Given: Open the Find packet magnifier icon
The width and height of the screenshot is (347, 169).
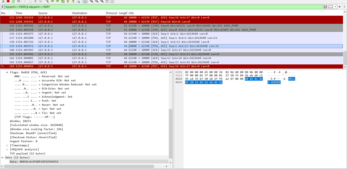Looking at the screenshot, I should pyautogui.click(x=47, y=1).
